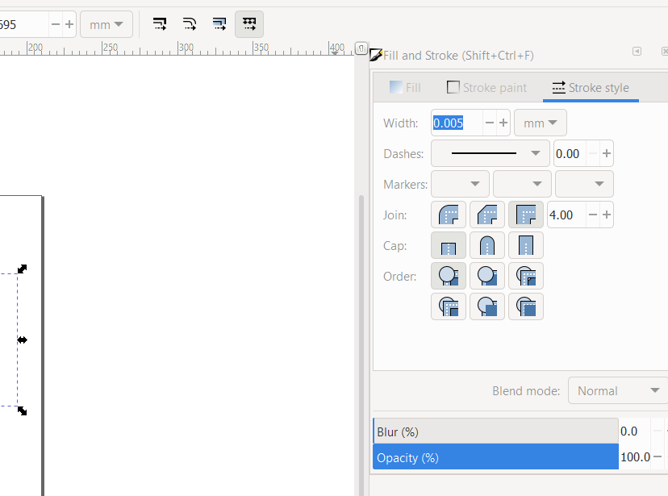Decrease the stroke width value
Screen dimensions: 668x496
coord(490,123)
